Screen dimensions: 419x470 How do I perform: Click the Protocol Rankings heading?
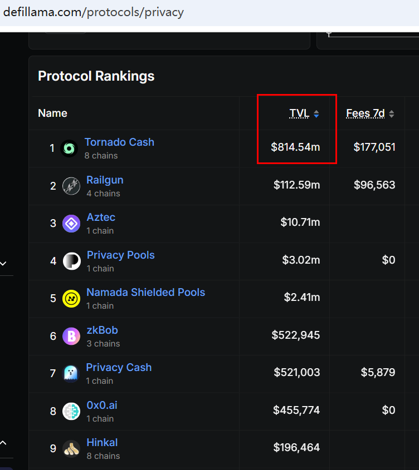(96, 76)
